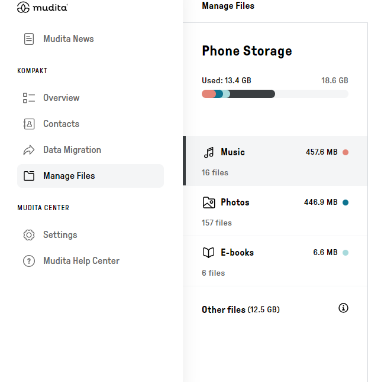Click the Data Migration arrow icon
This screenshot has width=368, height=382.
[x=29, y=150]
